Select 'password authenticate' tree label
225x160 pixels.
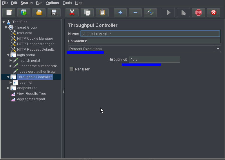(37, 72)
